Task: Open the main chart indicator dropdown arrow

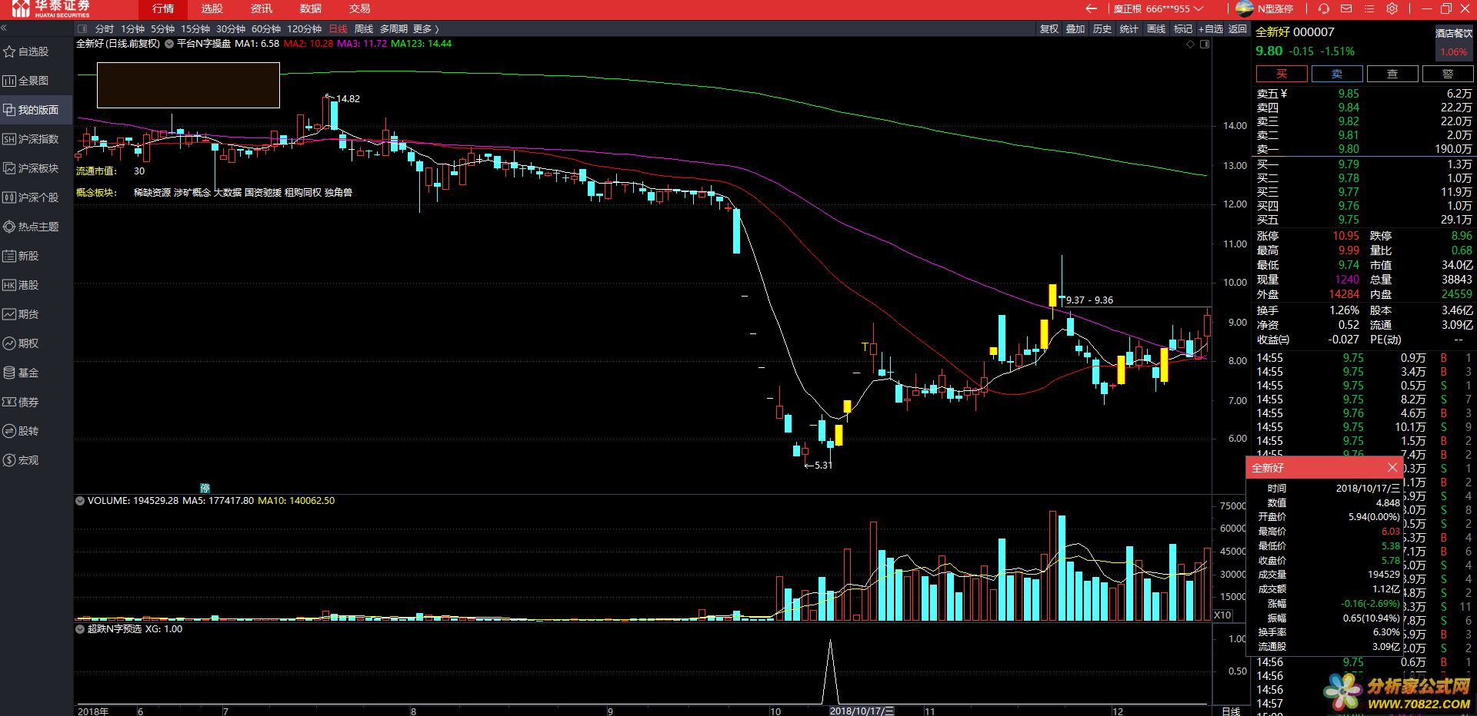Action: click(x=169, y=44)
